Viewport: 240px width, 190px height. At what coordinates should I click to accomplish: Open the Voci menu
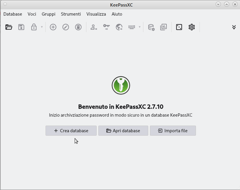[32, 14]
